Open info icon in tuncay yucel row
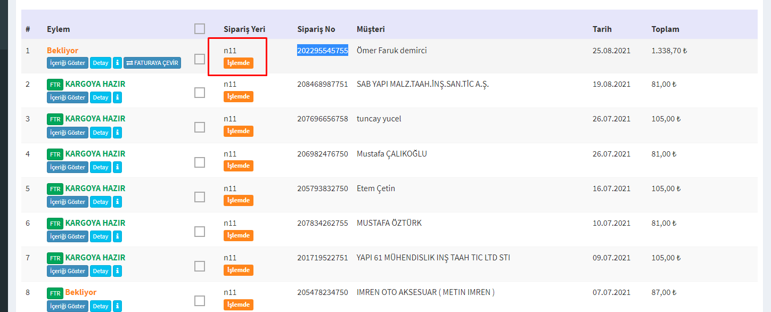The image size is (771, 312). (117, 133)
